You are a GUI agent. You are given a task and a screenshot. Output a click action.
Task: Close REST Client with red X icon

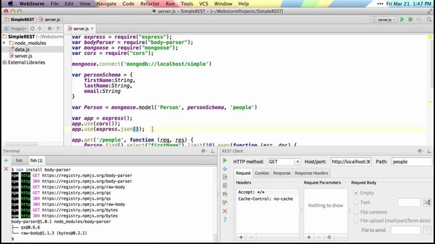[x=225, y=211]
